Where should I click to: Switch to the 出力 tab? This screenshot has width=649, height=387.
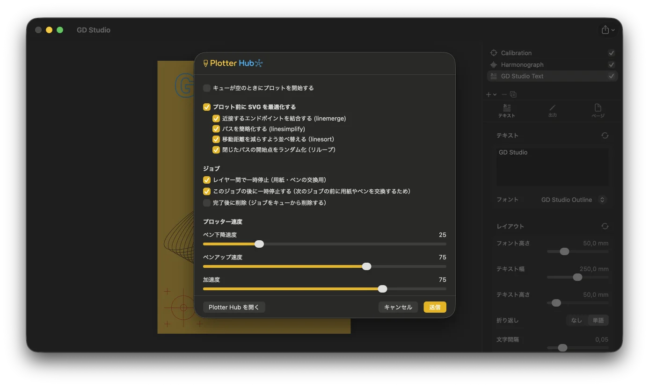[x=553, y=111]
